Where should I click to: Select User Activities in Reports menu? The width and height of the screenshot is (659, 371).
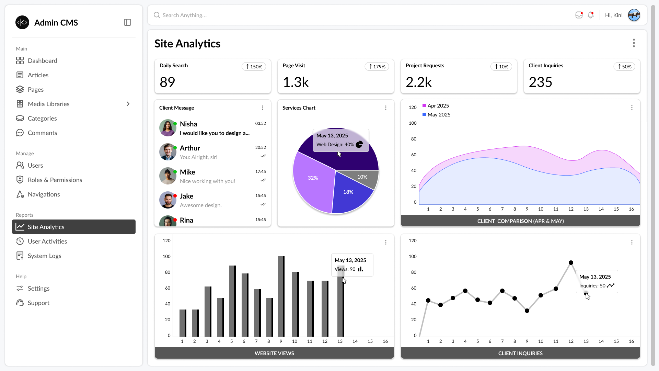pos(47,241)
